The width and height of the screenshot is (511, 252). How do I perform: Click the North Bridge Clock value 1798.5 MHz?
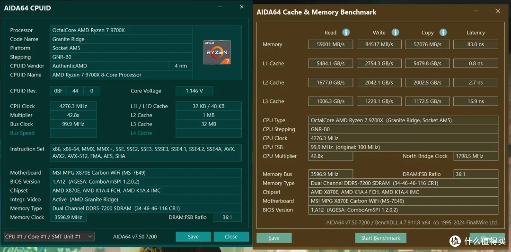click(476, 156)
